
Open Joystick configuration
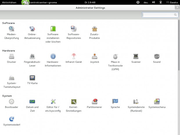(x=94, y=58)
